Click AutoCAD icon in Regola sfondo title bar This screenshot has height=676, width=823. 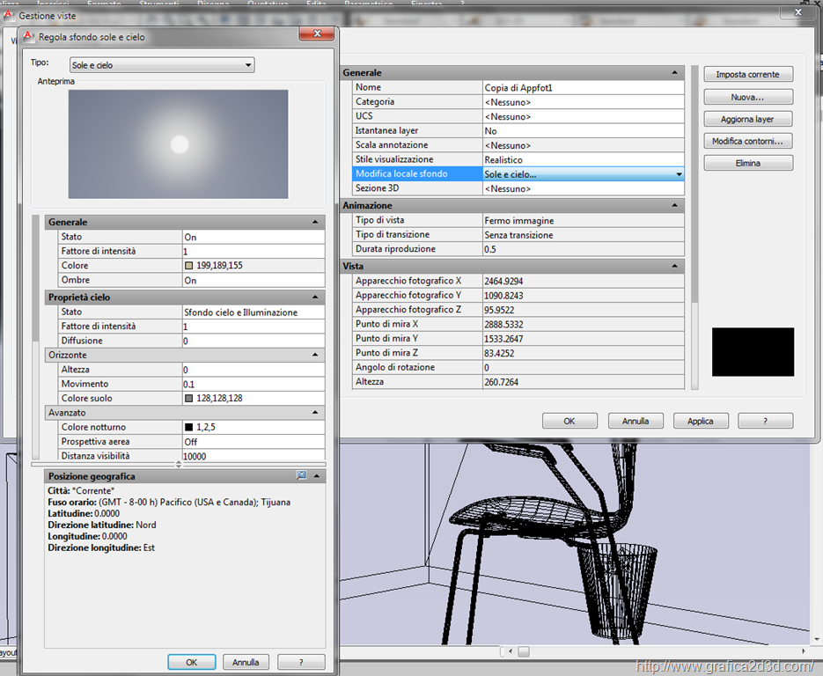[x=28, y=36]
